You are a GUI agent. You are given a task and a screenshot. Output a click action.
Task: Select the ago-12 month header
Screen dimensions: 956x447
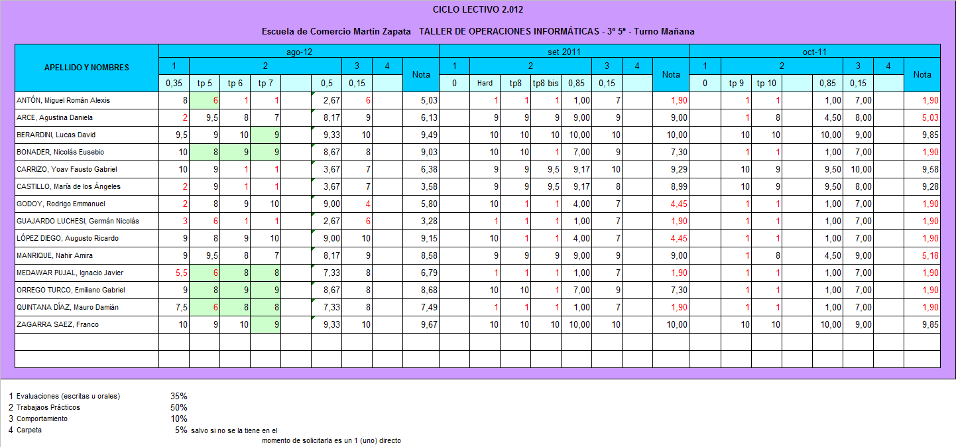click(298, 52)
